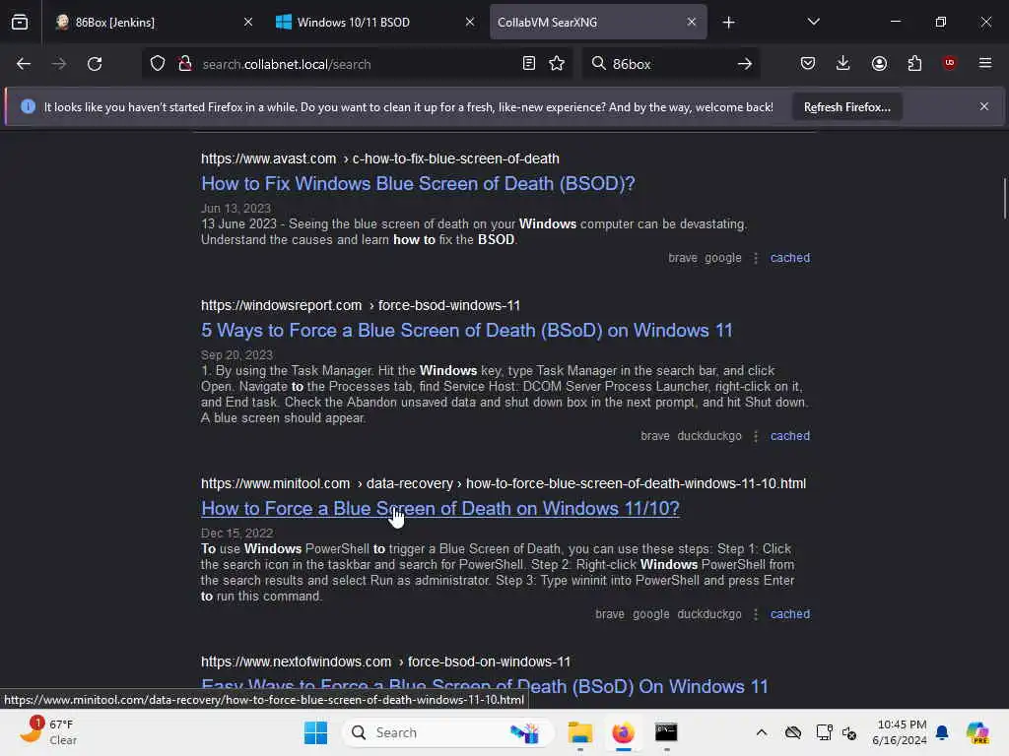Open notification bell icon

click(942, 732)
